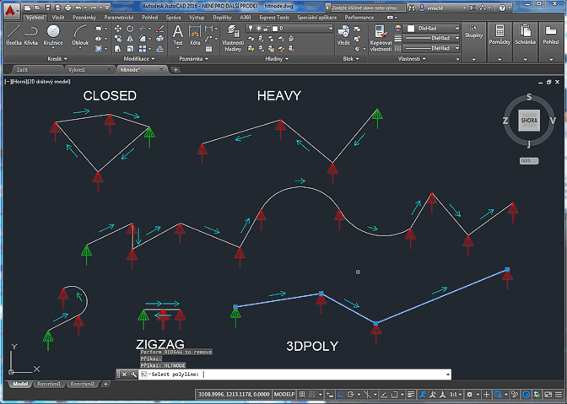Click the keyword search field
The image size is (567, 404).
tap(368, 8)
